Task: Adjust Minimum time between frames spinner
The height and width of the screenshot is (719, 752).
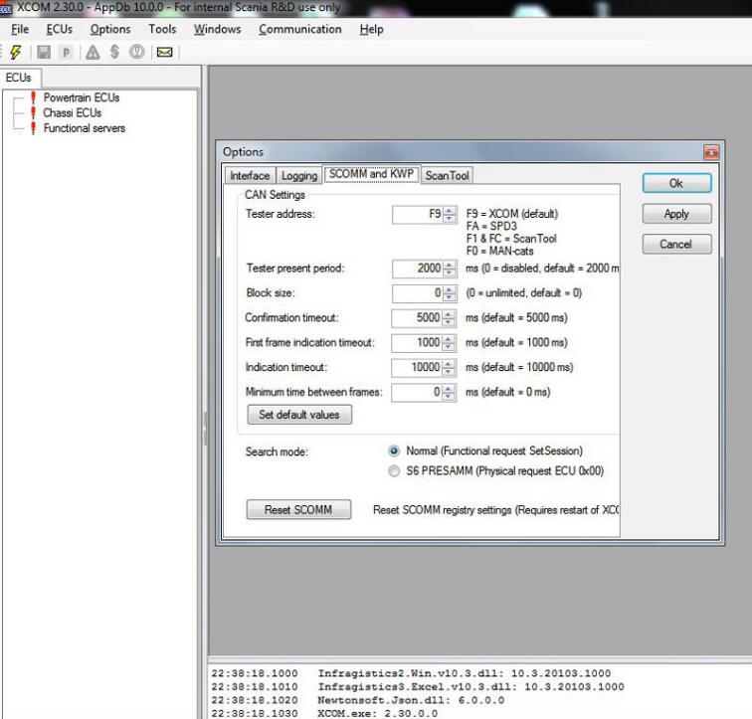Action: 449,393
